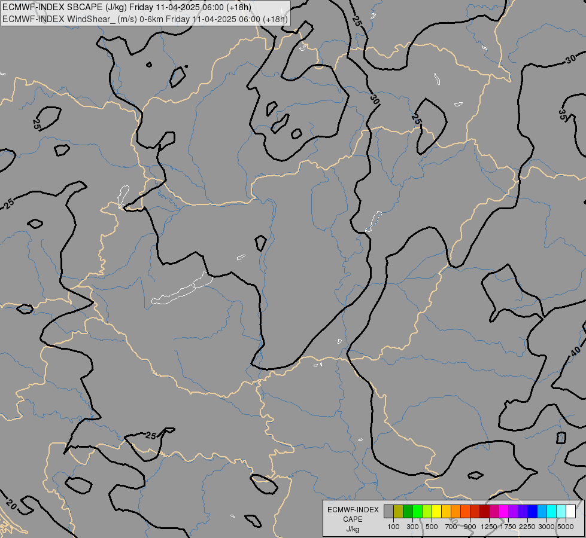Click the legend label 5000
The height and width of the screenshot is (538, 586).
566,527
